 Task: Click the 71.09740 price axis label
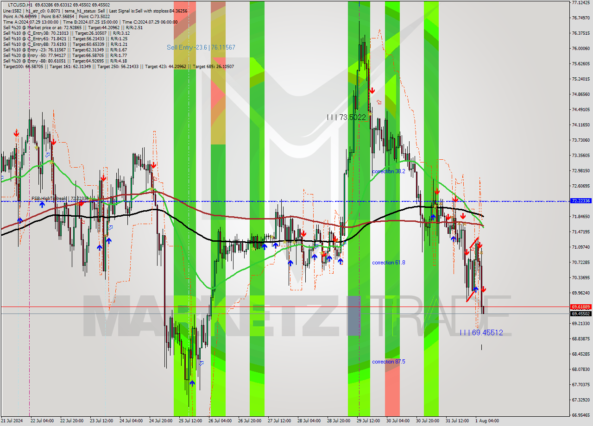coord(581,247)
